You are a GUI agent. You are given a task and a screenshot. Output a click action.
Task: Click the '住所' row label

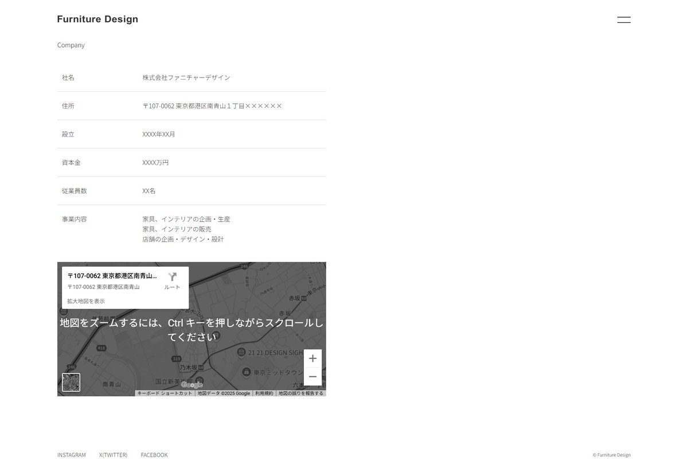[68, 106]
